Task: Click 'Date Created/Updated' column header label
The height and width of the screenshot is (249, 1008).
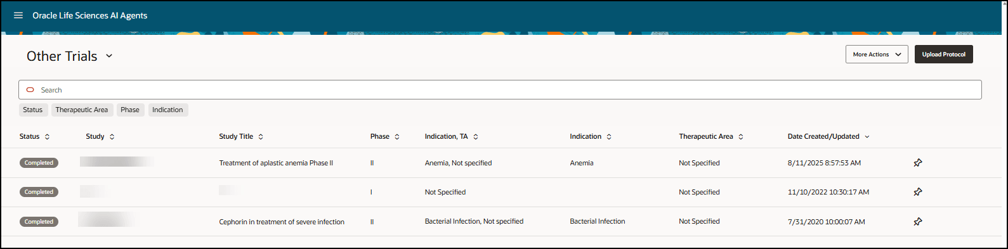Action: pos(823,136)
